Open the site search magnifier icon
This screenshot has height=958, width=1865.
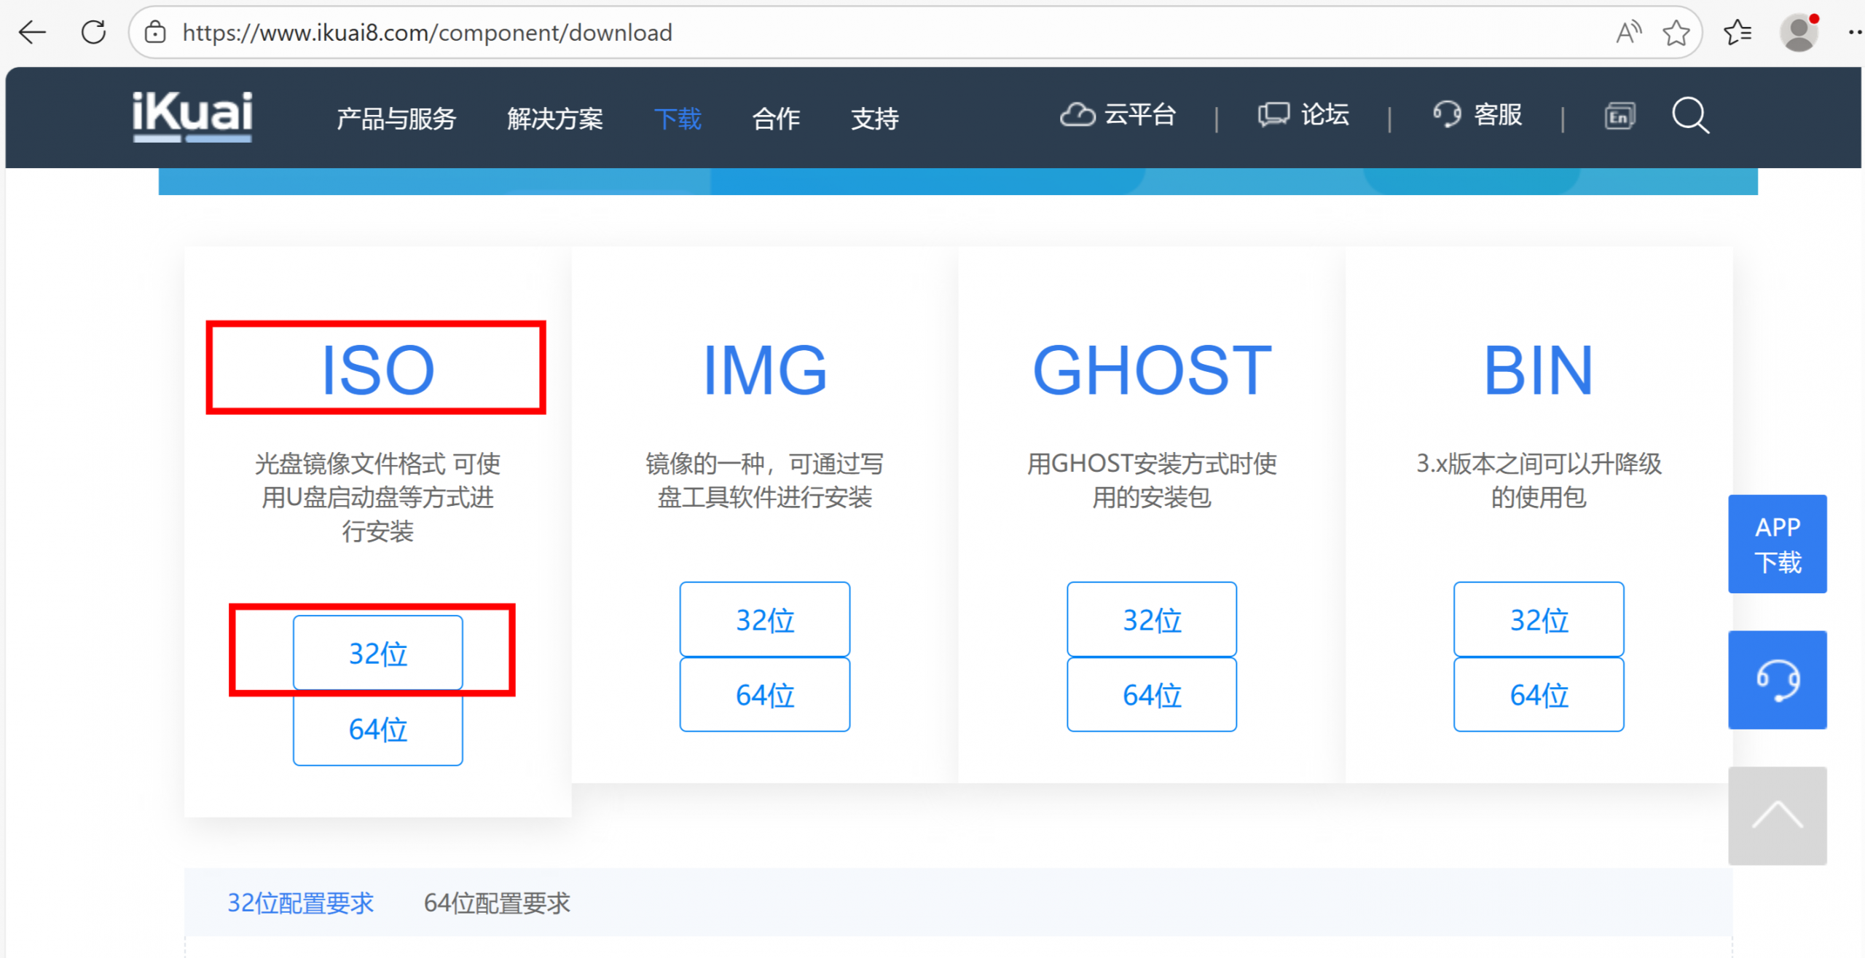pos(1689,116)
